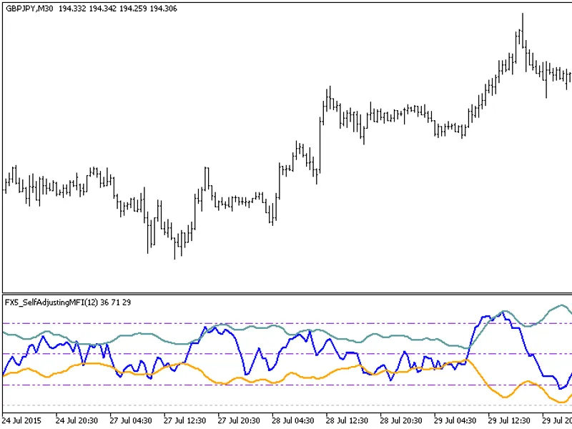Click the indicator values 36 71 29

(x=115, y=302)
